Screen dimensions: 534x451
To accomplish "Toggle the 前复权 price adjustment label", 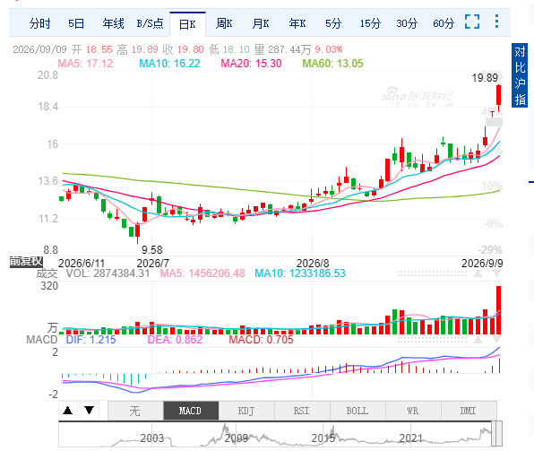I will [26, 262].
